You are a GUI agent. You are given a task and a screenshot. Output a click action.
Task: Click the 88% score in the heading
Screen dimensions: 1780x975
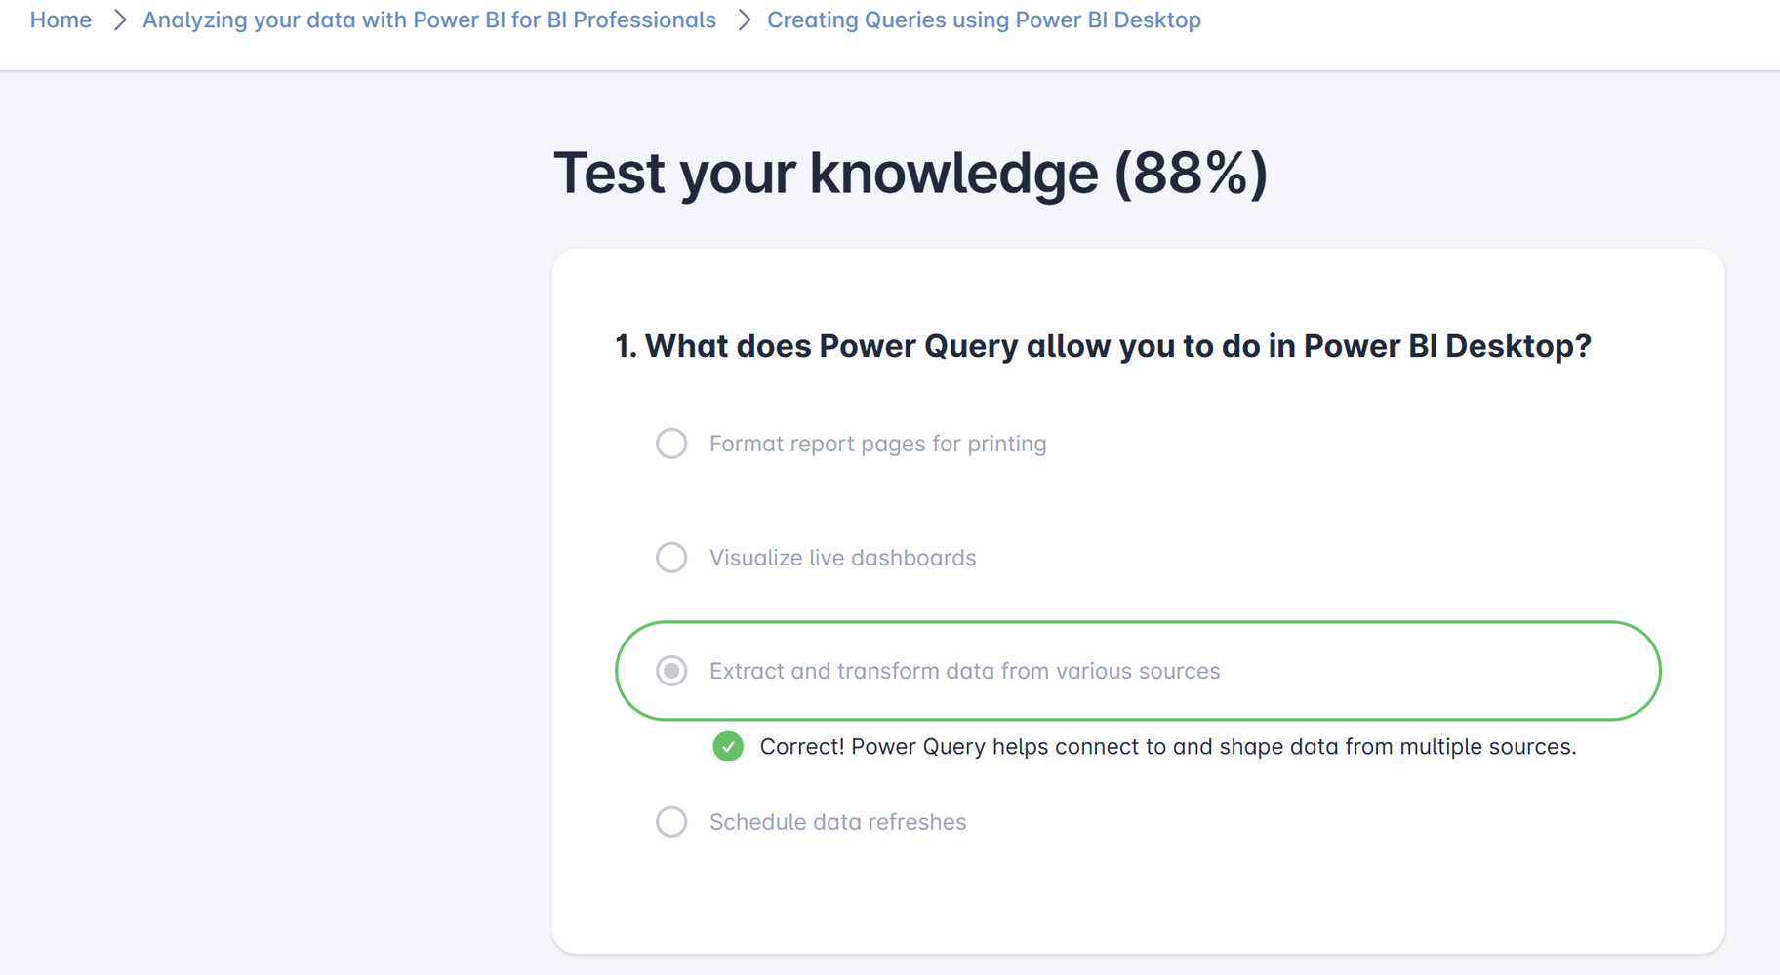click(1191, 174)
